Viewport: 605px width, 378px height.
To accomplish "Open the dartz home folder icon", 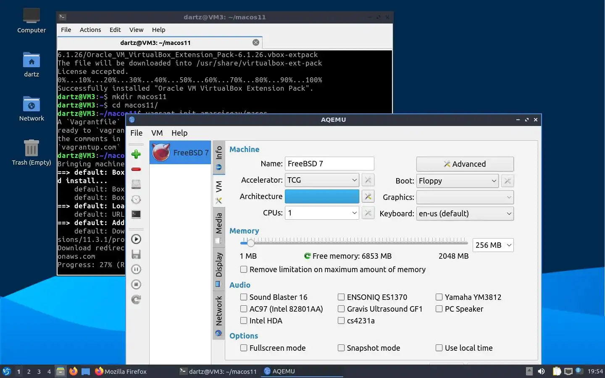I will 32,65.
